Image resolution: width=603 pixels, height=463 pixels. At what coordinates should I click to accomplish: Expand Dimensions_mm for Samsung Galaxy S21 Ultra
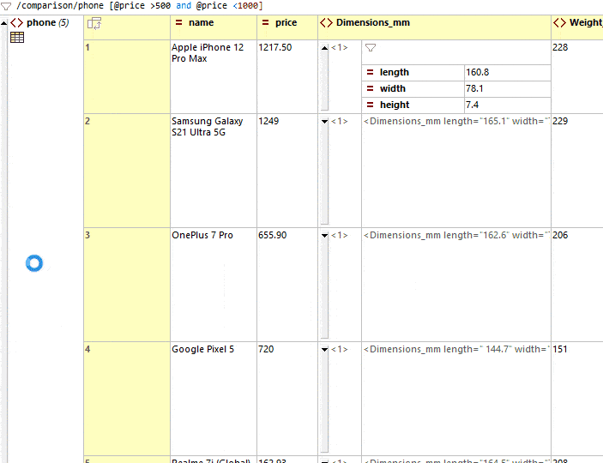coord(324,122)
